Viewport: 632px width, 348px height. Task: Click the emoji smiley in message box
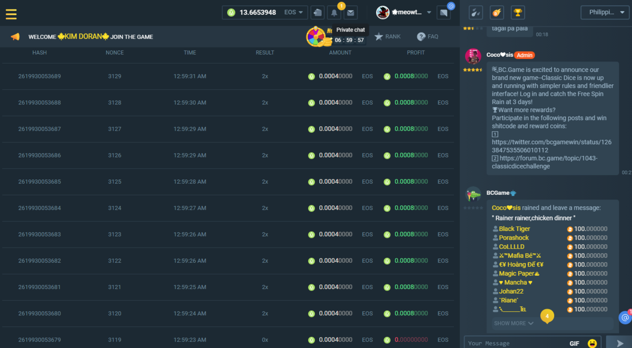pyautogui.click(x=592, y=343)
